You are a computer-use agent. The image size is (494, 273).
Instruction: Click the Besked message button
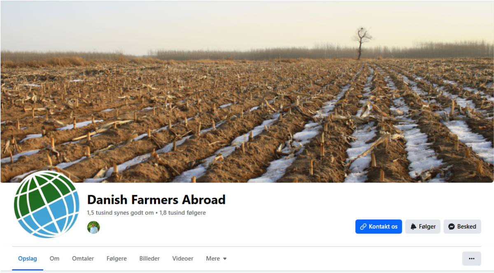coord(462,227)
